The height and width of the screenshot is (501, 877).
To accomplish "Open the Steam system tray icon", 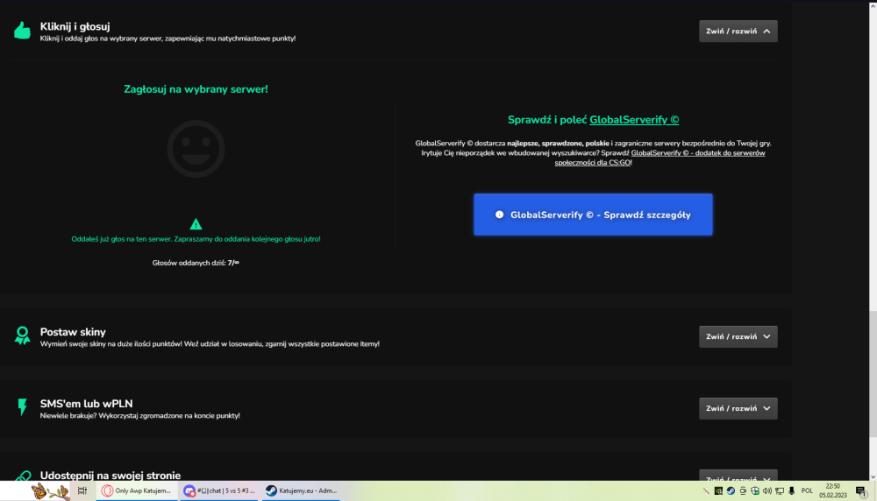I will [x=731, y=491].
